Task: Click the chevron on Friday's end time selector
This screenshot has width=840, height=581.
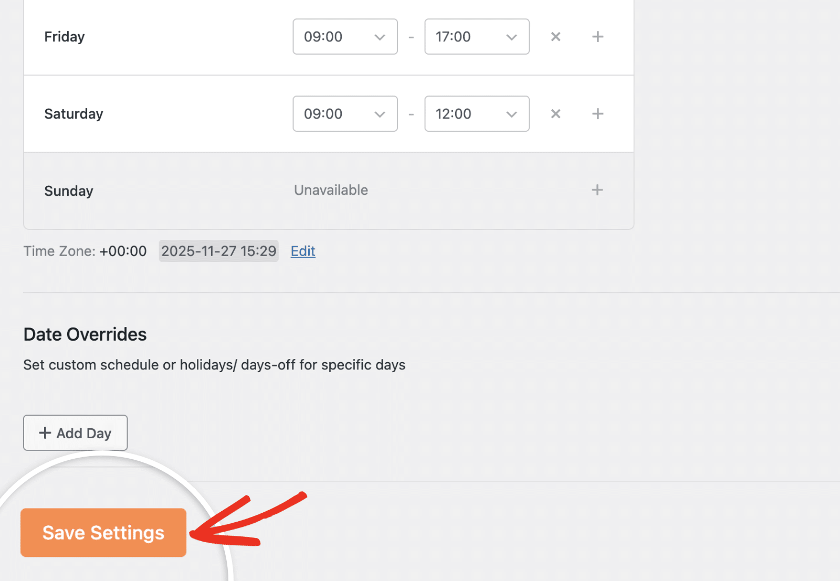Action: 510,36
